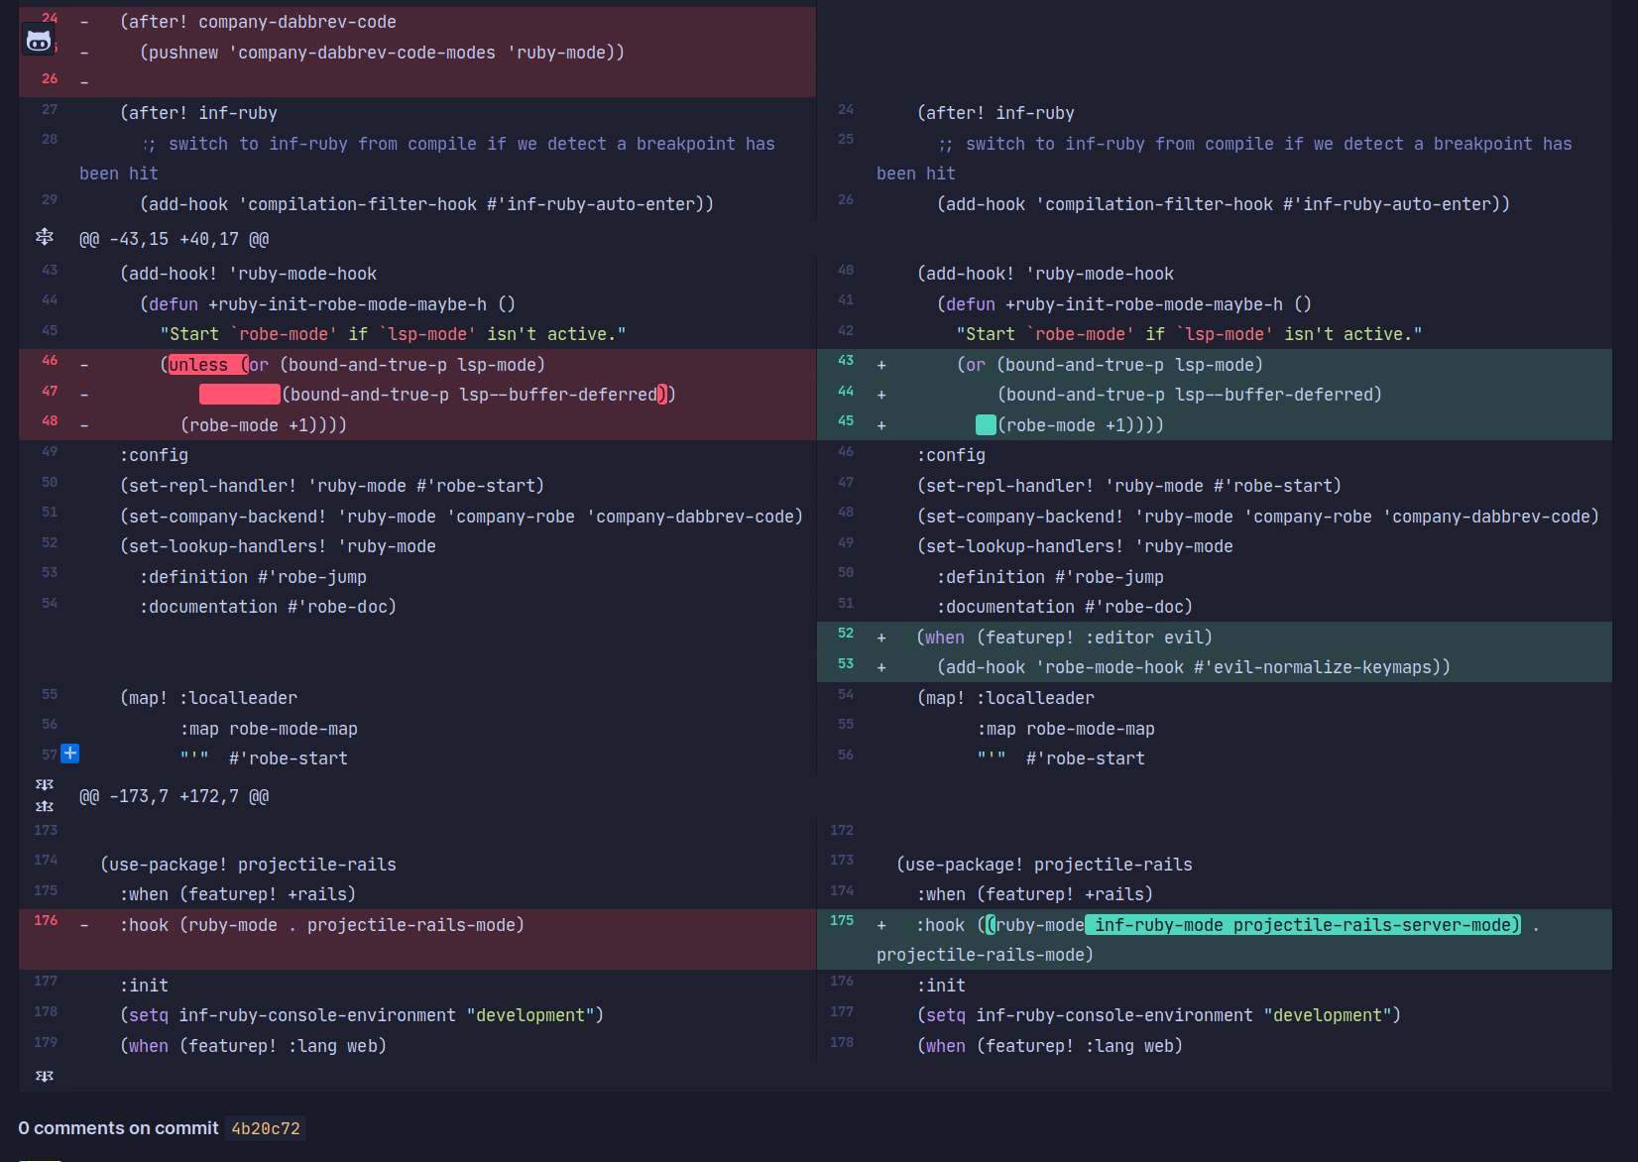Select added line number 43 in right pane
This screenshot has width=1638, height=1162.
845,361
